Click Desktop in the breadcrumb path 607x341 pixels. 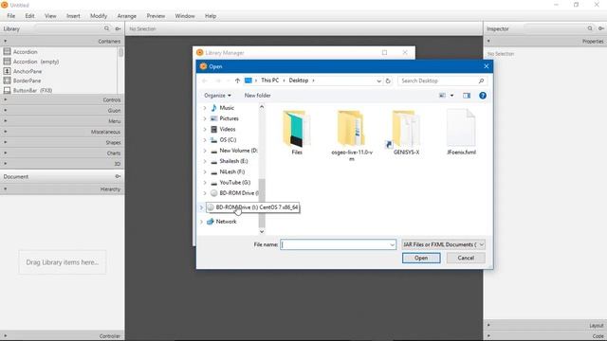pos(299,81)
